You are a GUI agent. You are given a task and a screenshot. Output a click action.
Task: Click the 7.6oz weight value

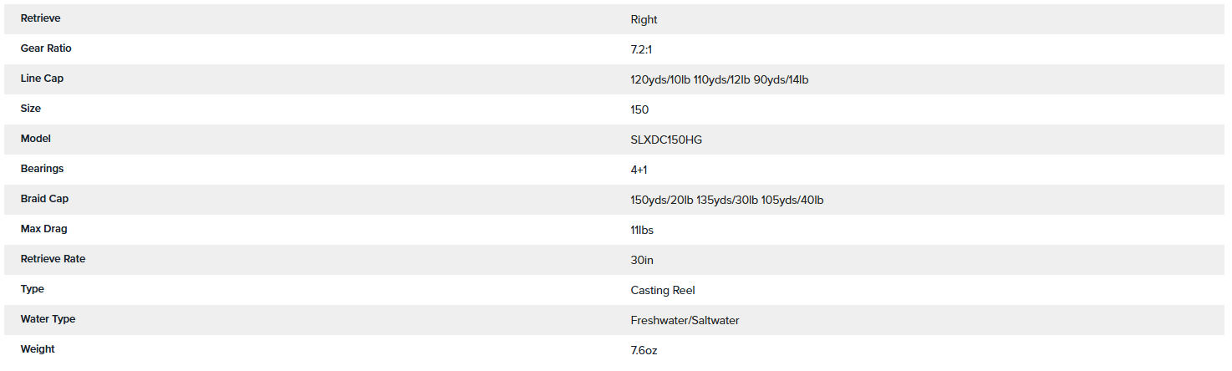point(644,350)
